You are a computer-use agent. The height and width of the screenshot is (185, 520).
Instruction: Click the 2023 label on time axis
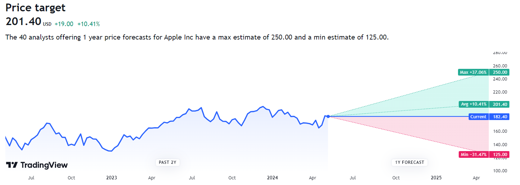pyautogui.click(x=112, y=178)
